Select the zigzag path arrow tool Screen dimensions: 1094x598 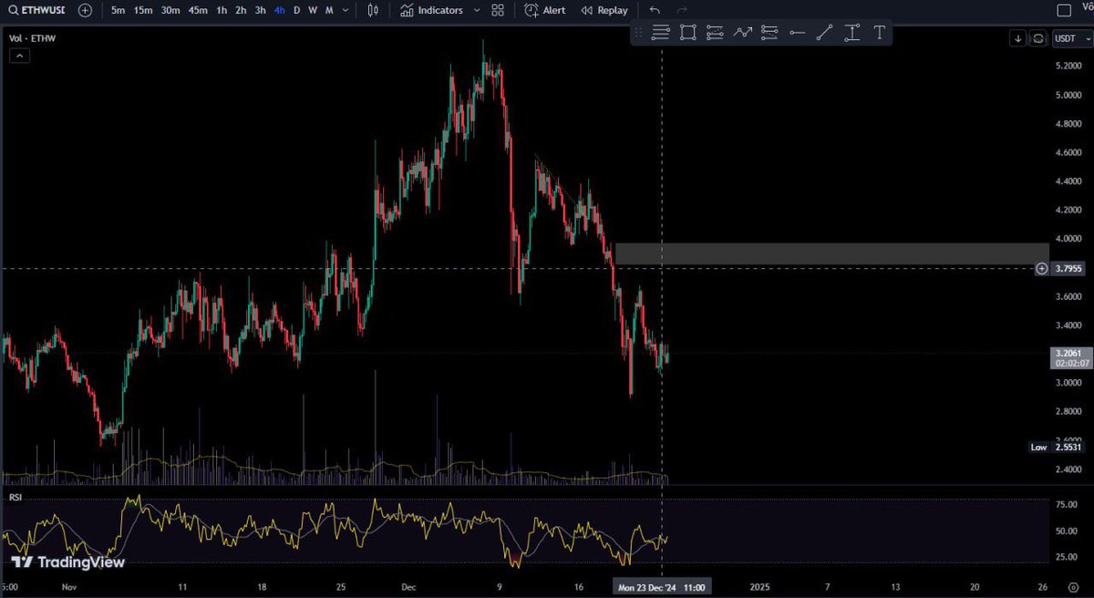[x=742, y=33]
